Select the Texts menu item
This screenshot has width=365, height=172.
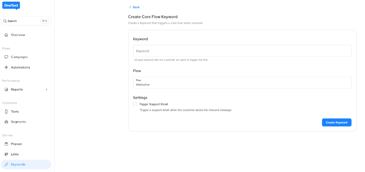[15, 112]
